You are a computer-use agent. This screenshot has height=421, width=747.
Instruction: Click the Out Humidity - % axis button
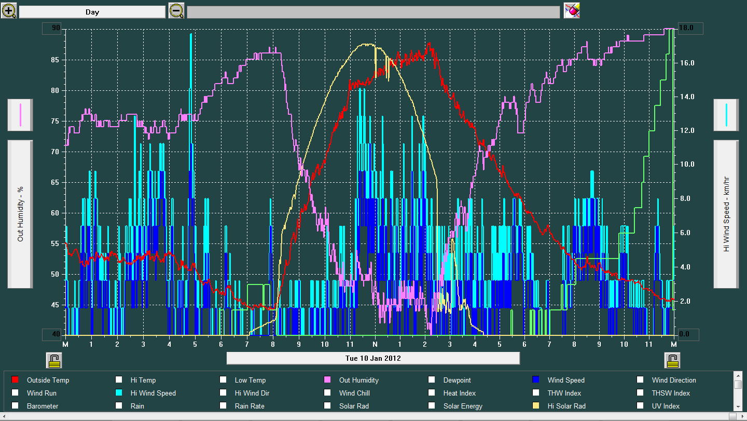click(20, 214)
